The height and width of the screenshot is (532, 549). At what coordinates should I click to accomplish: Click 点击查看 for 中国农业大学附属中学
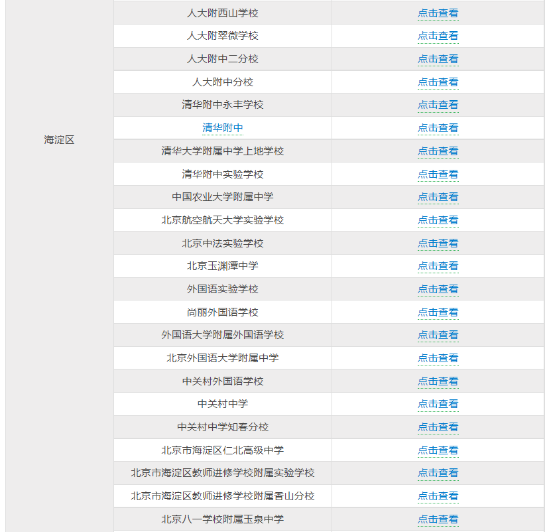click(x=438, y=197)
